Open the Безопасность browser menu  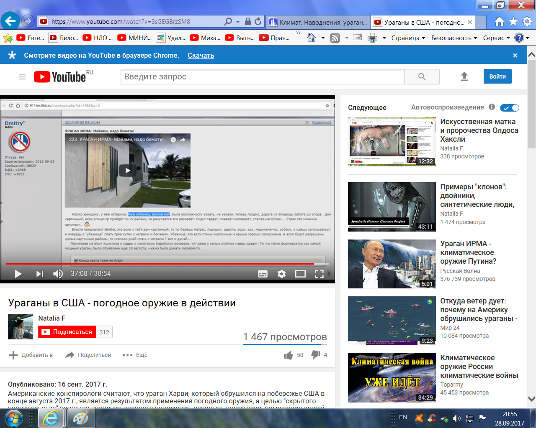point(454,38)
